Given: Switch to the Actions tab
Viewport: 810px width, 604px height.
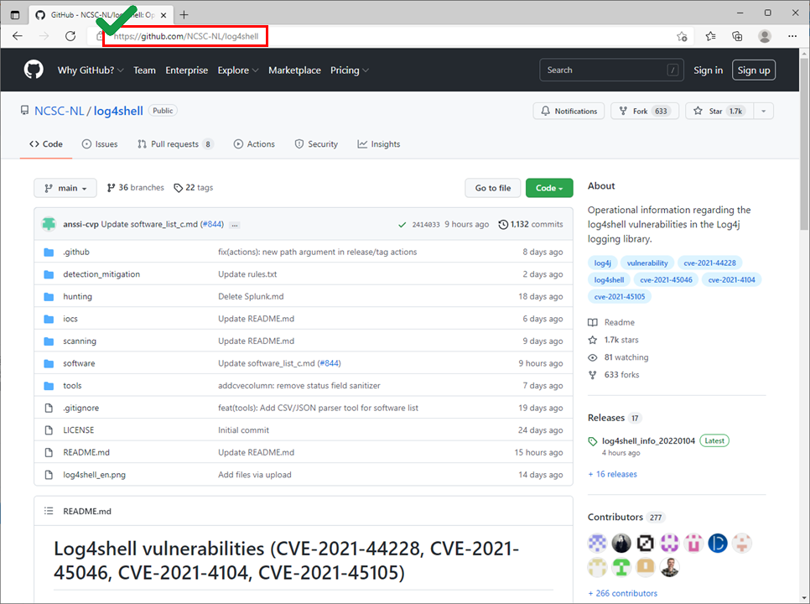Looking at the screenshot, I should (x=254, y=144).
